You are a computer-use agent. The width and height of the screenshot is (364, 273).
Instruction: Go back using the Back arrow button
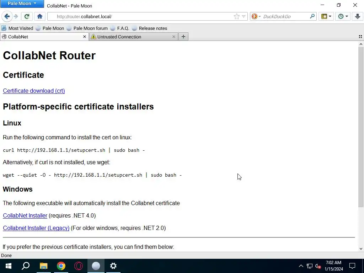(x=7, y=16)
